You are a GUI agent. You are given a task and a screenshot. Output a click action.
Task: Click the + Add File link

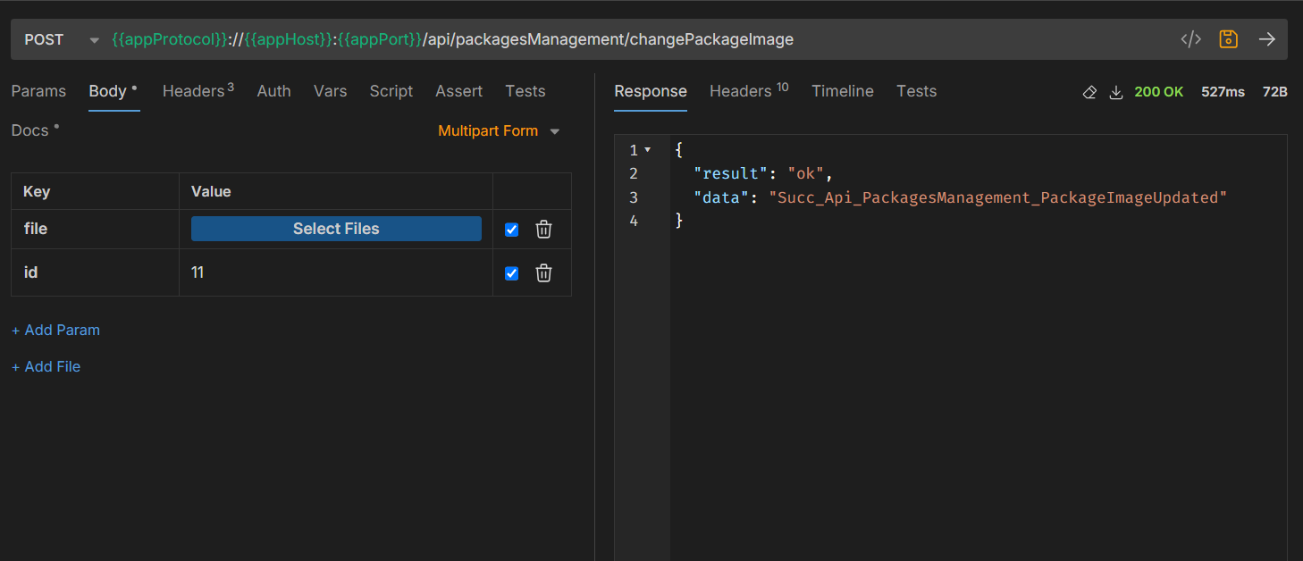click(x=46, y=367)
